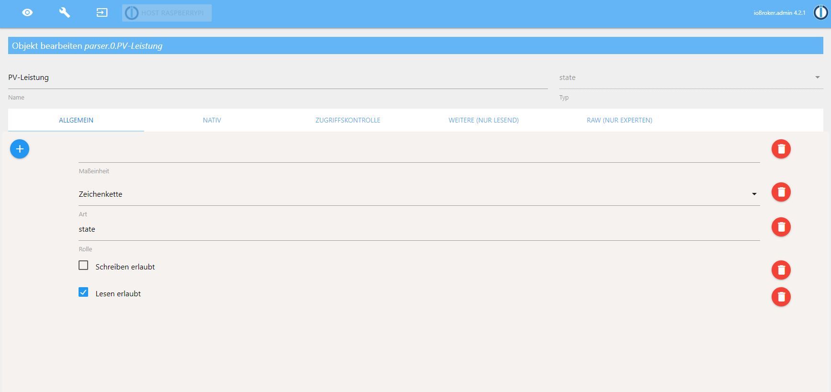The image size is (831, 392).
Task: Delete the Art field
Action: [781, 192]
